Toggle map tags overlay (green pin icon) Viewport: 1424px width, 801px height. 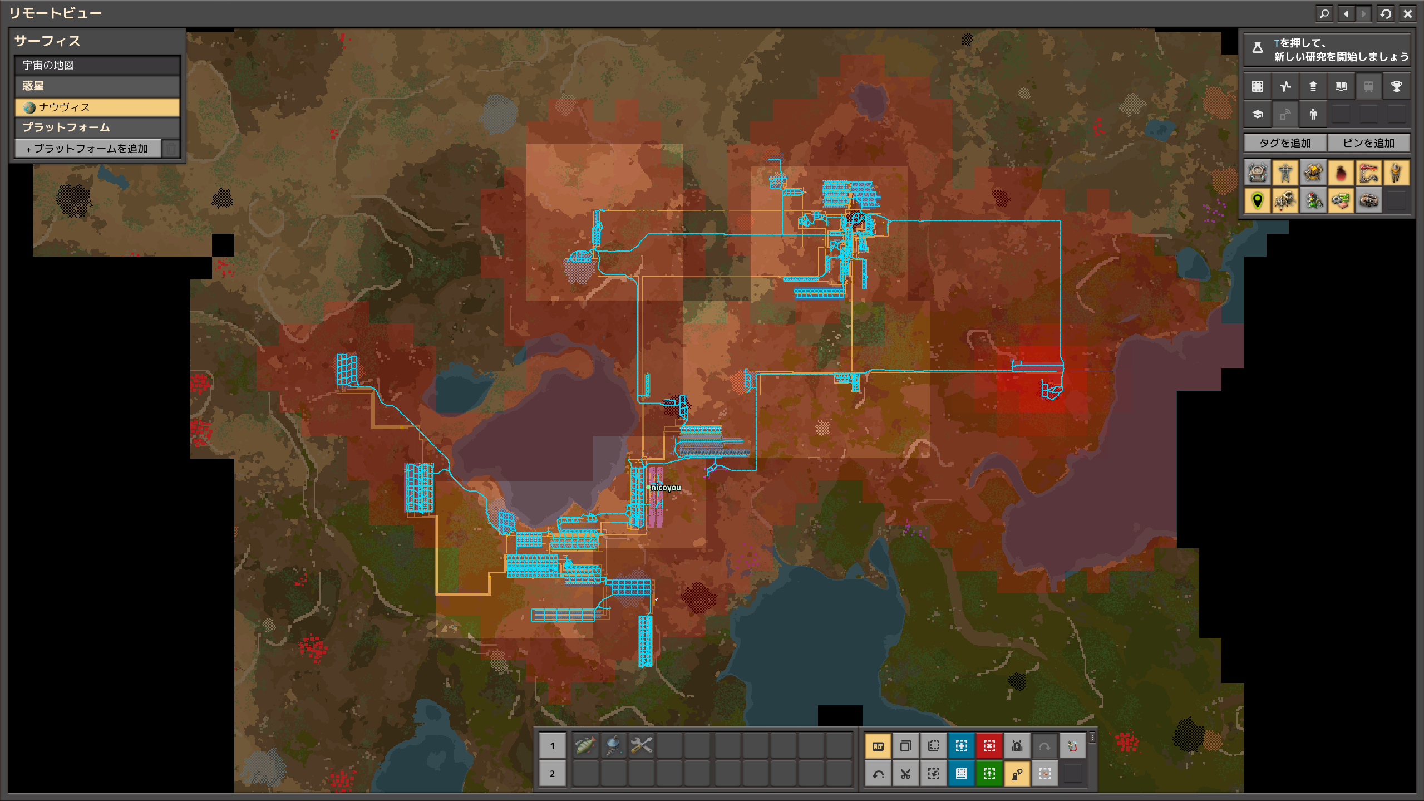coord(1258,200)
